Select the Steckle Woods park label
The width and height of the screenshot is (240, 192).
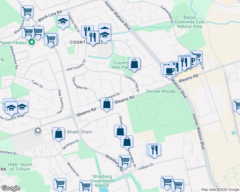pos(161,91)
